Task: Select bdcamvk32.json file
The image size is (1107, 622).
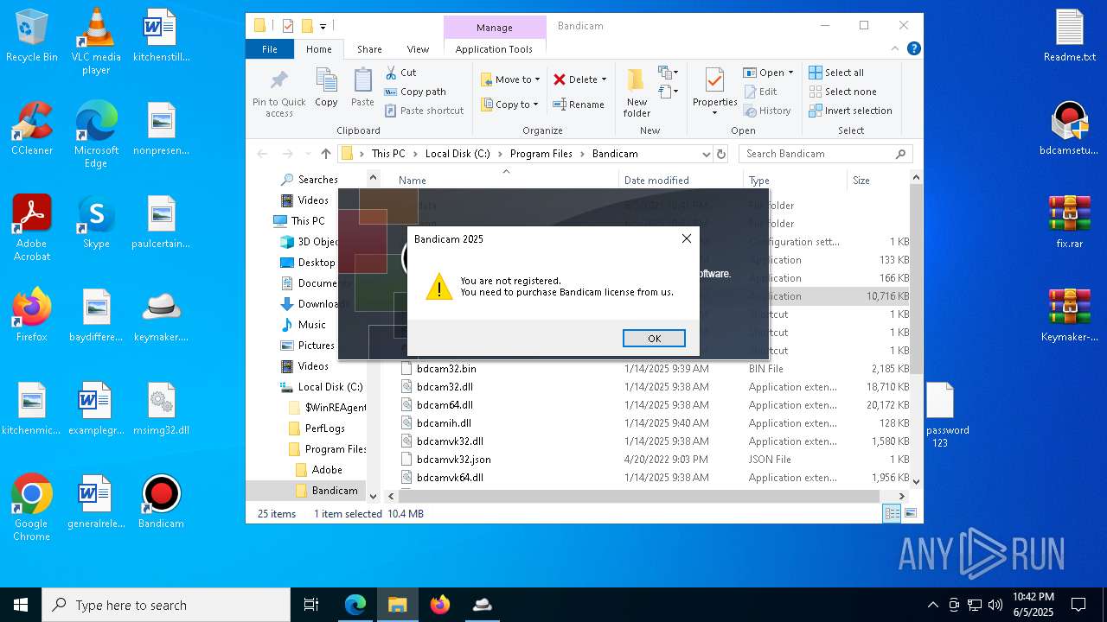Action: 453,460
